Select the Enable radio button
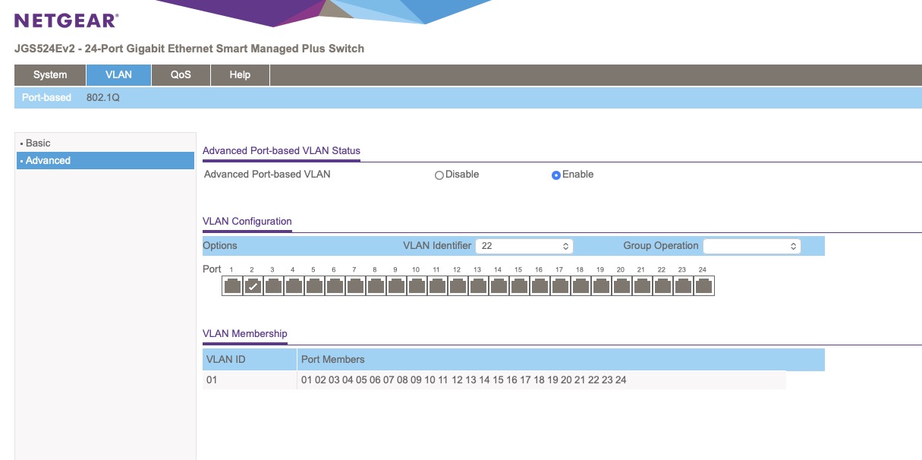This screenshot has height=460, width=922. (x=556, y=175)
